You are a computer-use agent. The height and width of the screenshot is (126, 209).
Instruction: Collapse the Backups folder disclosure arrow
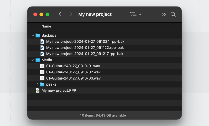[x=33, y=35]
